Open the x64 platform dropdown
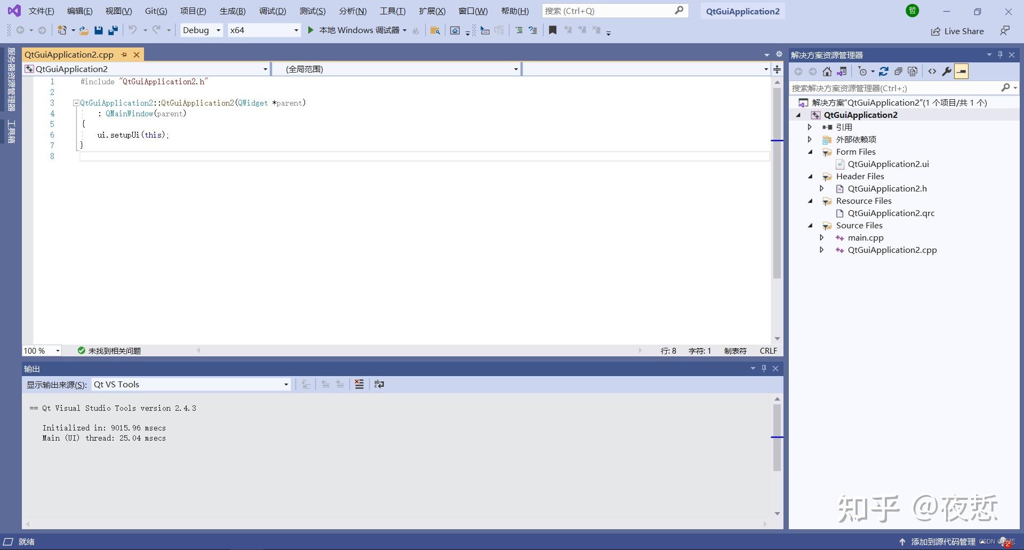This screenshot has height=550, width=1024. pyautogui.click(x=295, y=30)
